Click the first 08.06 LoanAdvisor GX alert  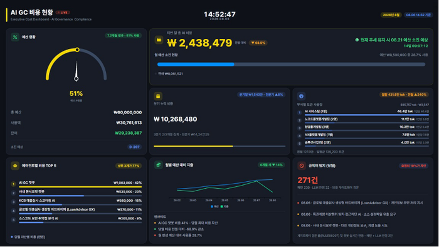(x=360, y=202)
